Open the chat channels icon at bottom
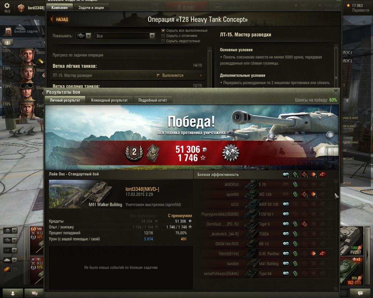The width and height of the screenshot is (373, 298). pyautogui.click(x=34, y=293)
